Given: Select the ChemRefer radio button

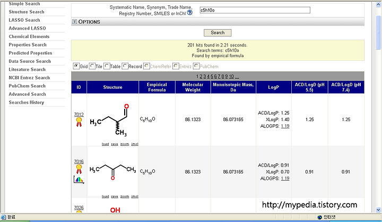Looking at the screenshot, I should [x=146, y=66].
